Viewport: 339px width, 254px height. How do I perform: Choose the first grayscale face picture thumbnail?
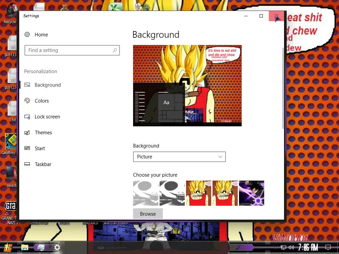(x=146, y=193)
